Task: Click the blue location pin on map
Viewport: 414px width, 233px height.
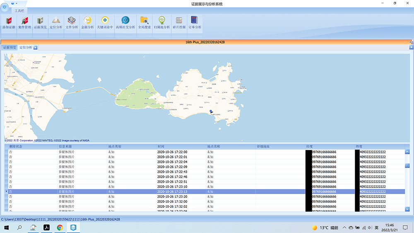Action: pos(211,112)
